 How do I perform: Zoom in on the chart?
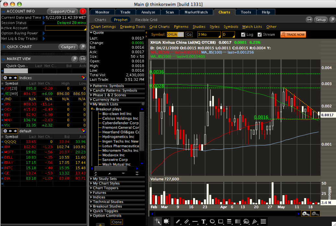[x=306, y=214]
